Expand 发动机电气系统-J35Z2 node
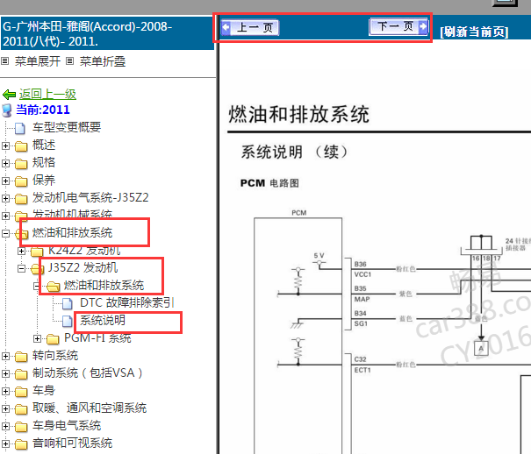 point(5,198)
